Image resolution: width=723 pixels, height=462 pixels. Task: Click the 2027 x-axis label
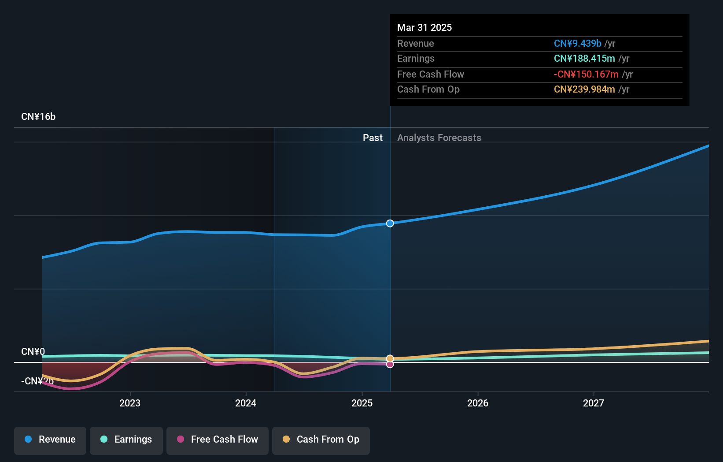tap(594, 403)
